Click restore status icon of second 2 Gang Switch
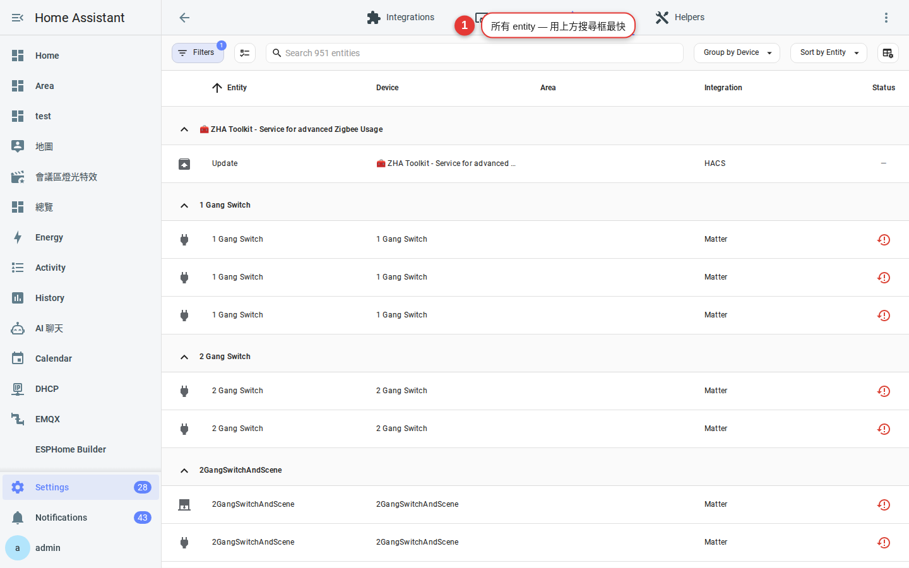The image size is (909, 568). pos(884,429)
